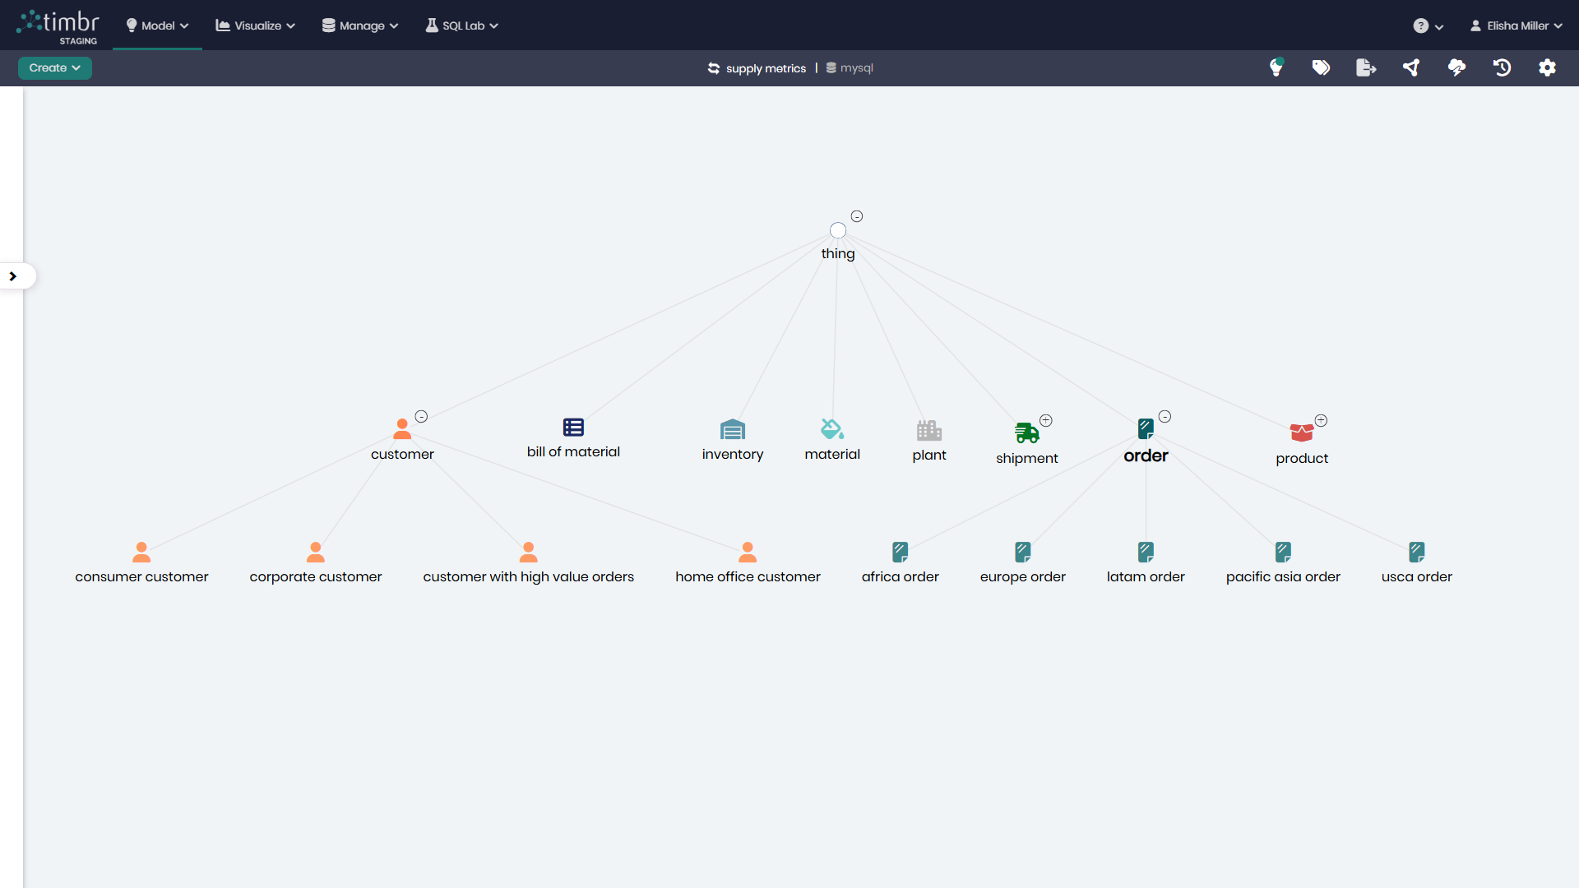Click the Timbr STAGING logo

tap(58, 25)
